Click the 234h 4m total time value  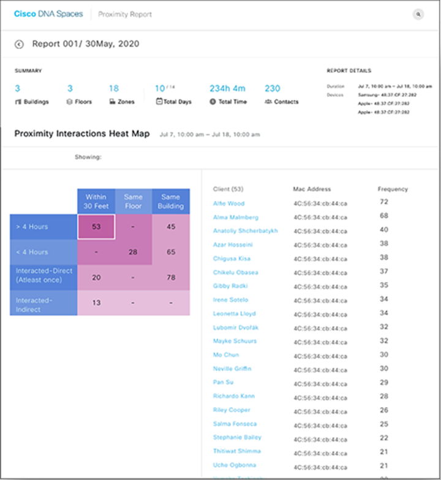tap(227, 88)
